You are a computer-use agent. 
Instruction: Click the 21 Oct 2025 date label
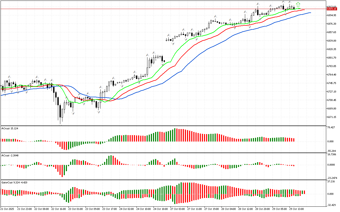tap(7, 209)
